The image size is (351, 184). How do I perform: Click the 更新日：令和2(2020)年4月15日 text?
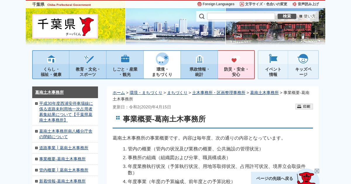tap(142, 107)
